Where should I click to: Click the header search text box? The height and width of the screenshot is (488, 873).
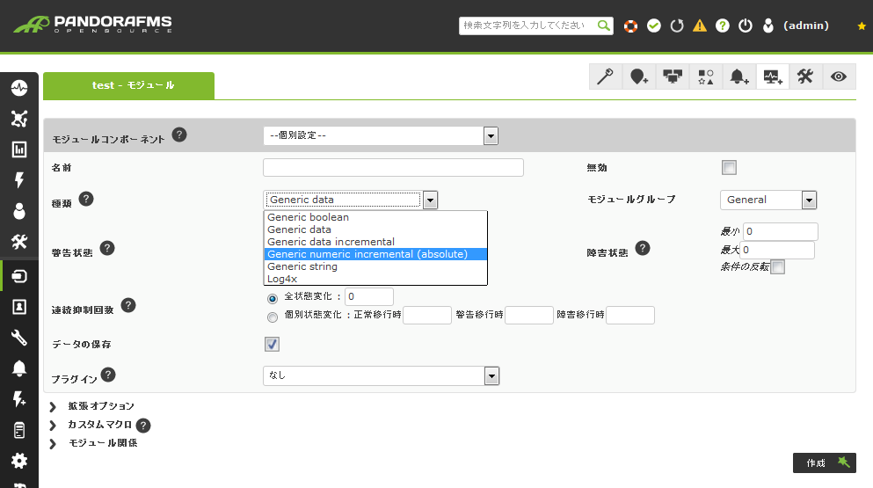tap(527, 25)
